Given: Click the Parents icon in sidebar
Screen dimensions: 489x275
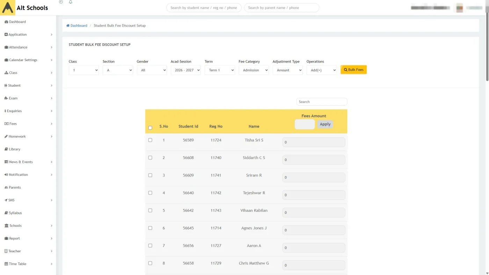Looking at the screenshot, I should click(6, 188).
